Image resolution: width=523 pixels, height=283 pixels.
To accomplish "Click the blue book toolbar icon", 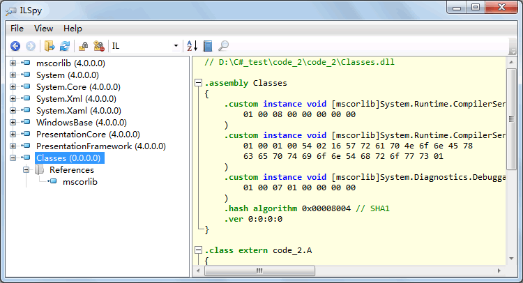I will point(208,46).
